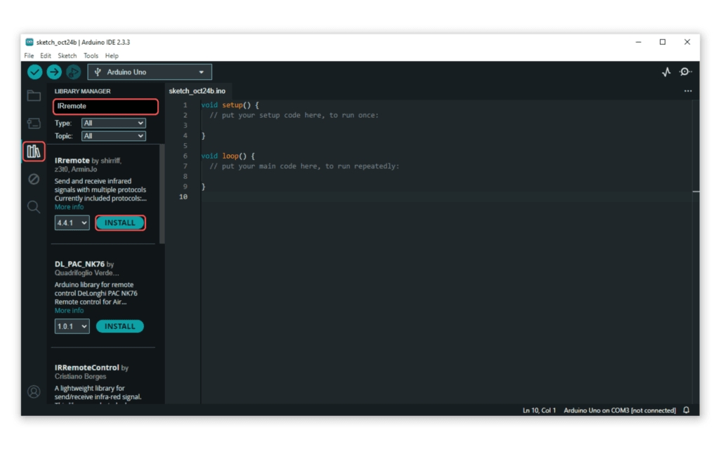The image size is (719, 449).
Task: Open the Search sidebar panel
Action: point(34,207)
